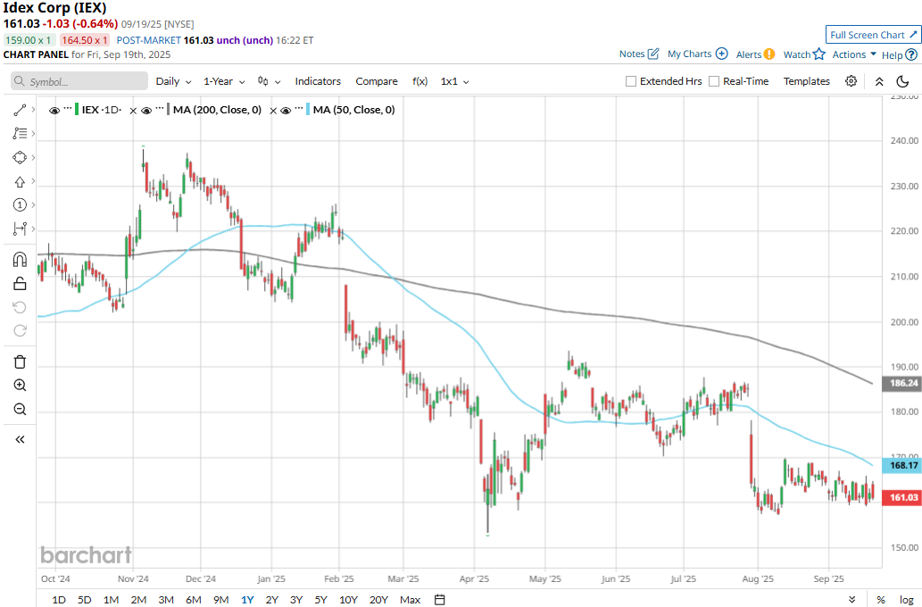Screen dimensions: 922x607
Task: Open the Actions dropdown menu
Action: (854, 54)
